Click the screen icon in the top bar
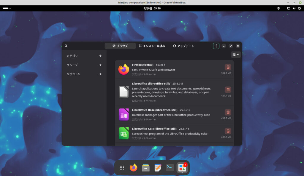The width and height of the screenshot is (304, 176). (x=289, y=8)
